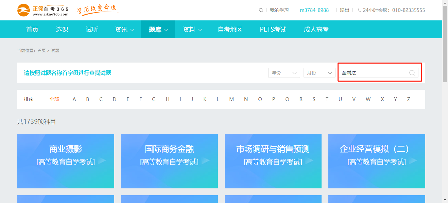The image size is (448, 203).
Task: Open the 月份 dropdown
Action: click(319, 72)
